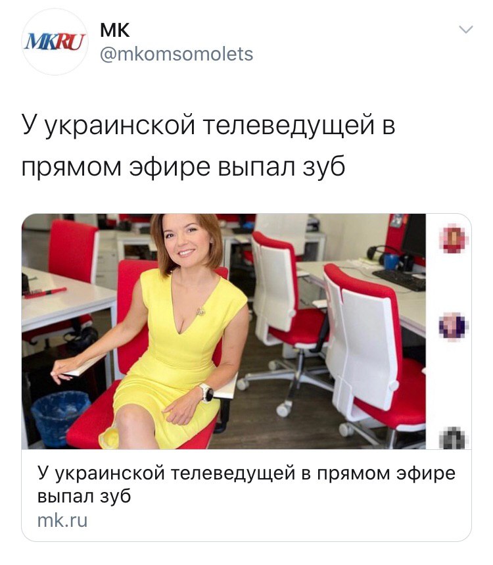The height and width of the screenshot is (565, 493).
Task: Click the red pen on the left desk
Action: tap(45, 293)
